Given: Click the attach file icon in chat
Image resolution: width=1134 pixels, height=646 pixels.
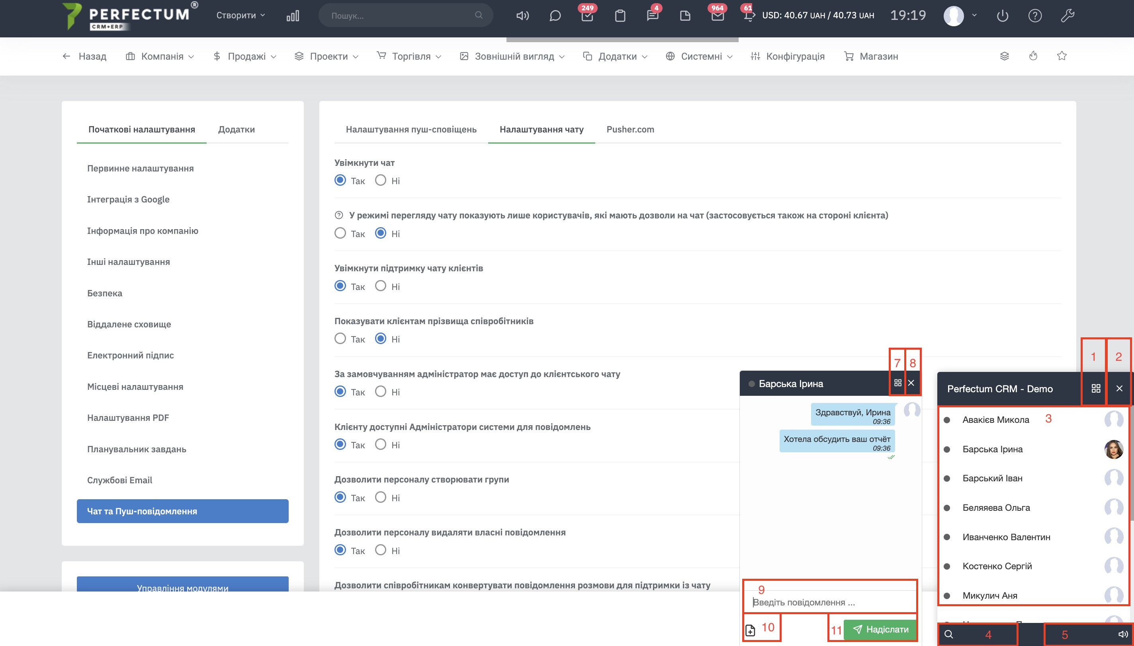Looking at the screenshot, I should [x=750, y=630].
